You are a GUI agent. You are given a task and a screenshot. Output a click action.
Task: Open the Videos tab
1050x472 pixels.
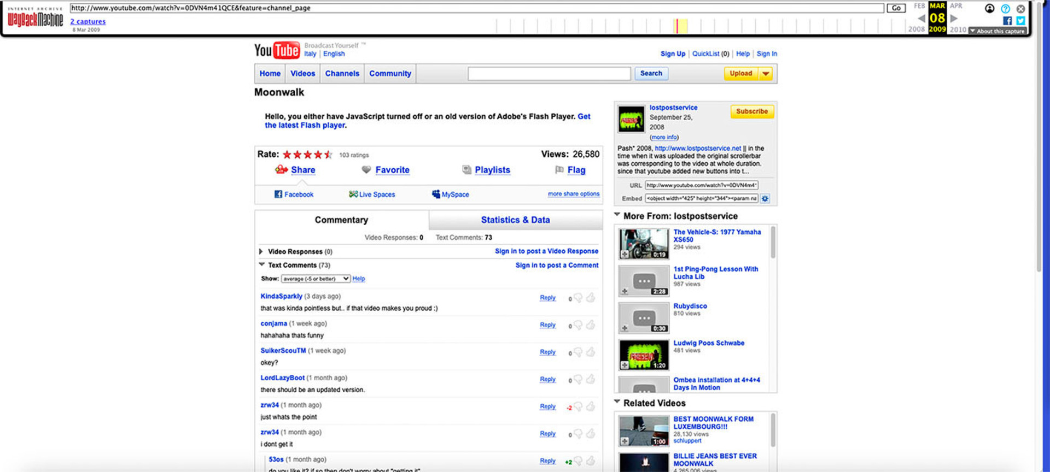click(302, 74)
